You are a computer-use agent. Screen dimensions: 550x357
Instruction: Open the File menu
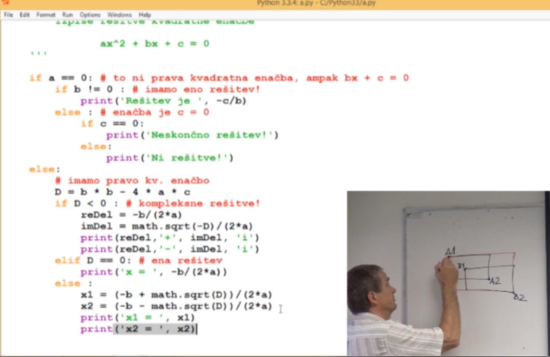click(8, 15)
